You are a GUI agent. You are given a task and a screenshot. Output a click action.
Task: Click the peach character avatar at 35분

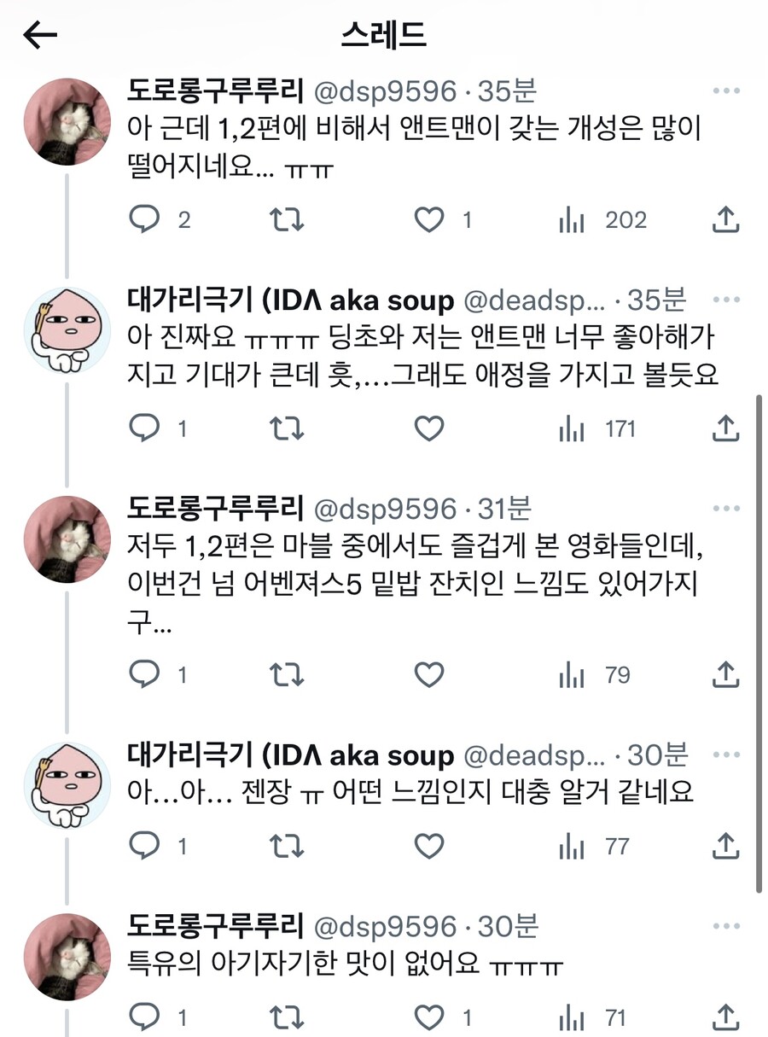tap(66, 330)
